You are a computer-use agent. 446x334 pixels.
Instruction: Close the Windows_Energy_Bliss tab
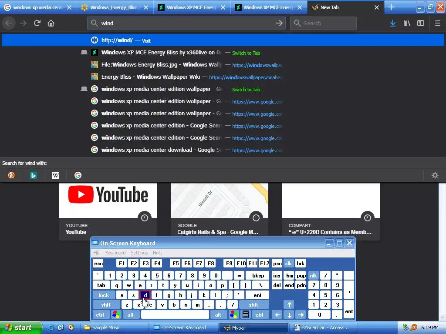click(146, 7)
